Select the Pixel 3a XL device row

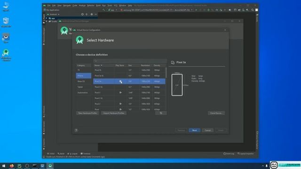click(129, 76)
